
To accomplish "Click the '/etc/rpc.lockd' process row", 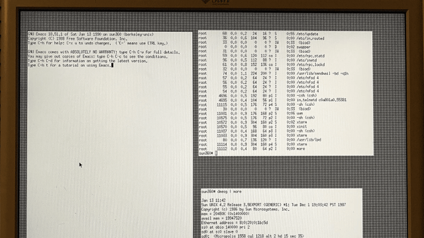I will click(x=262, y=65).
